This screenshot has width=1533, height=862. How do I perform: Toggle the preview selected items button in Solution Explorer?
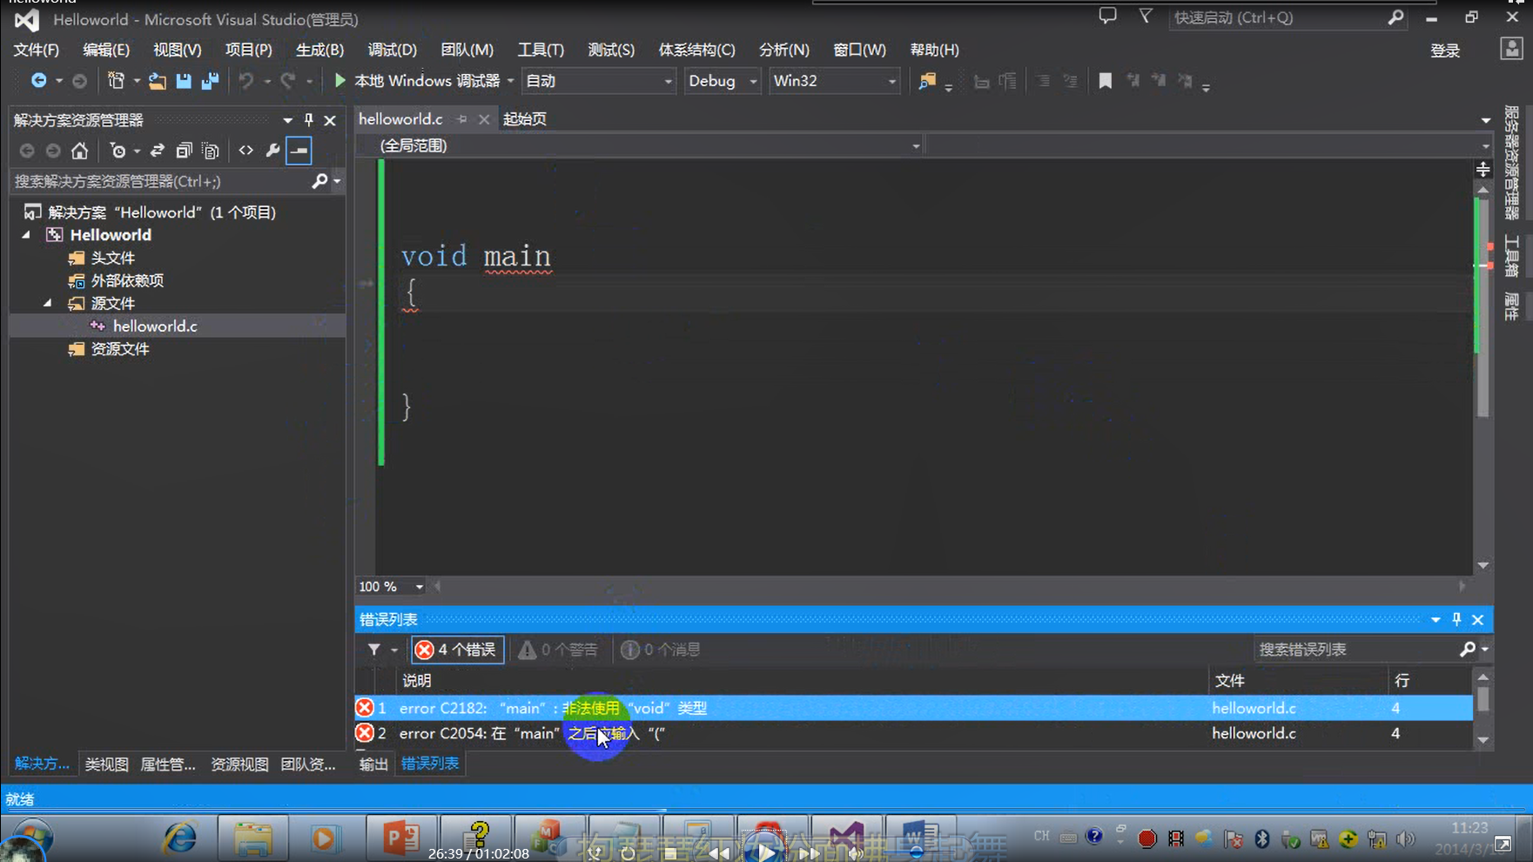[299, 151]
